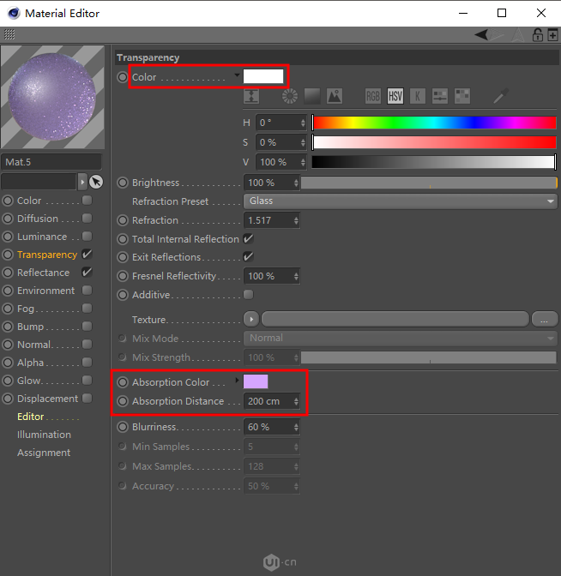Image resolution: width=561 pixels, height=576 pixels.
Task: Uncheck Total Internal Reflection
Action: 249,239
